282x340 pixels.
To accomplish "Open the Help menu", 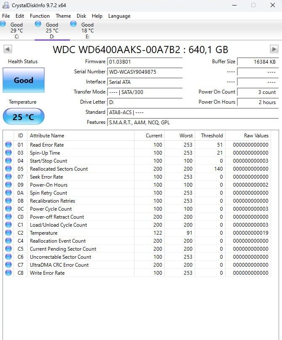I will (x=97, y=16).
